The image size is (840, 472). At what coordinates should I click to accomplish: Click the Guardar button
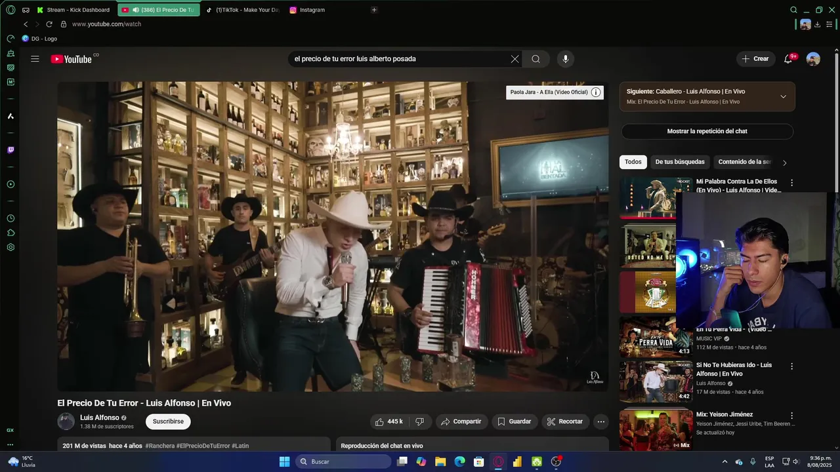[x=514, y=422]
